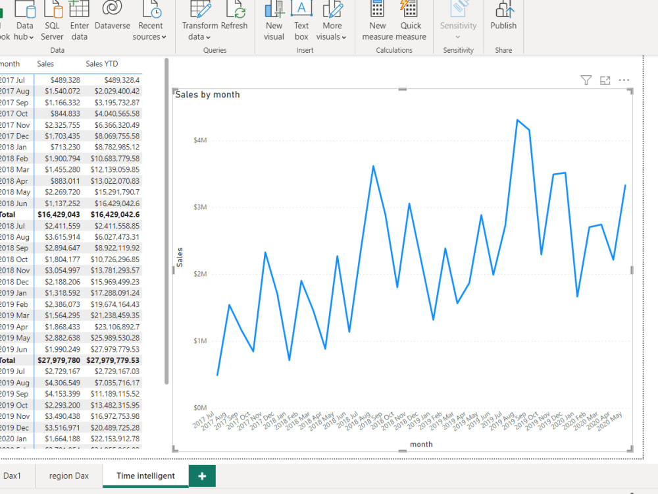The image size is (658, 494).
Task: Create a New measure
Action: (x=377, y=20)
